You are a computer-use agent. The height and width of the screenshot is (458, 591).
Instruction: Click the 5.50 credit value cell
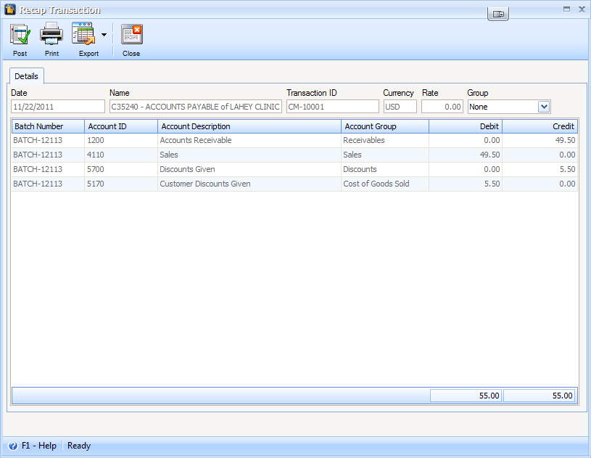click(x=540, y=169)
